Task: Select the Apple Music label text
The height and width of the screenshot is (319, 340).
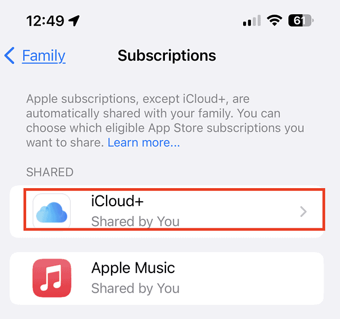Action: (x=133, y=268)
